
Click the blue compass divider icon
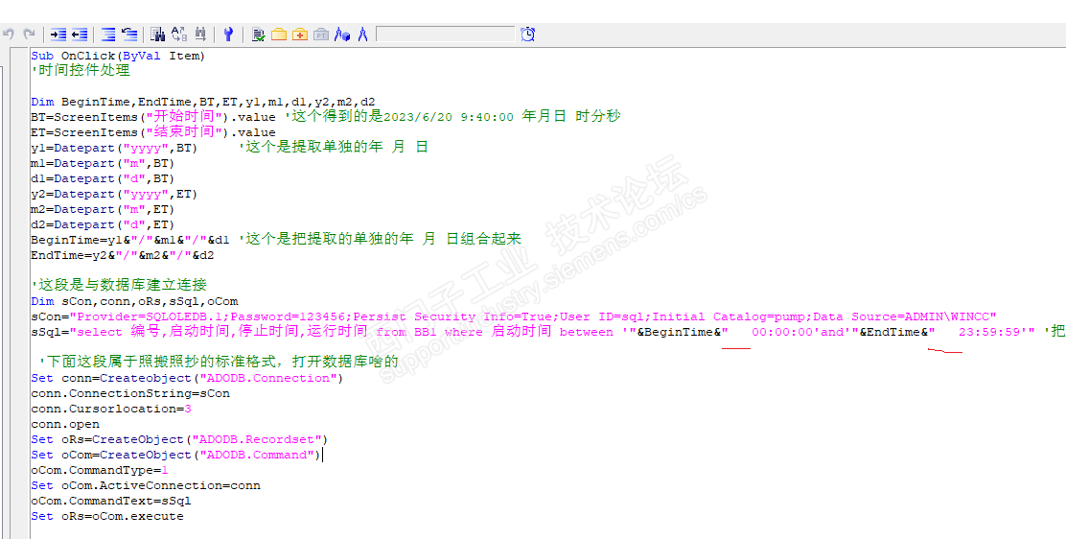pos(362,34)
